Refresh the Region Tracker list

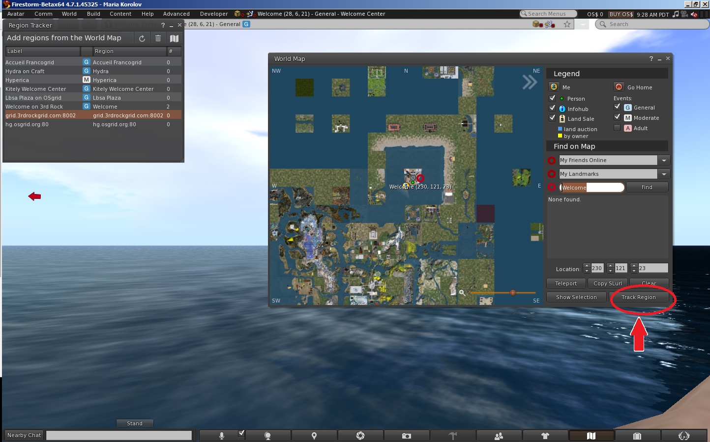coord(142,38)
